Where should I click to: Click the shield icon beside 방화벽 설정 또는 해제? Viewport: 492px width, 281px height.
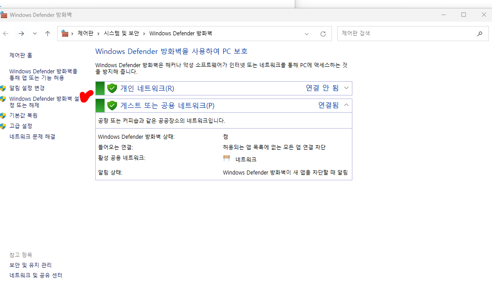pyautogui.click(x=3, y=99)
